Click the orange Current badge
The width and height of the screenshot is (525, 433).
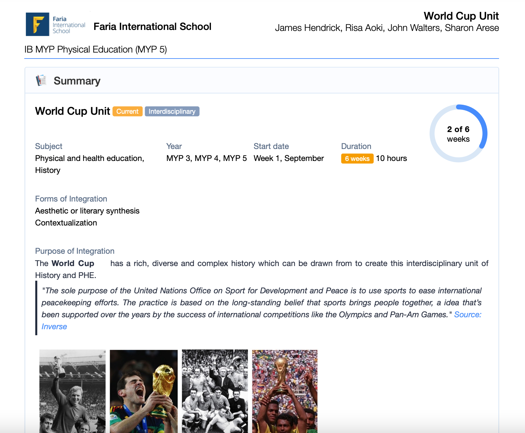coord(127,111)
